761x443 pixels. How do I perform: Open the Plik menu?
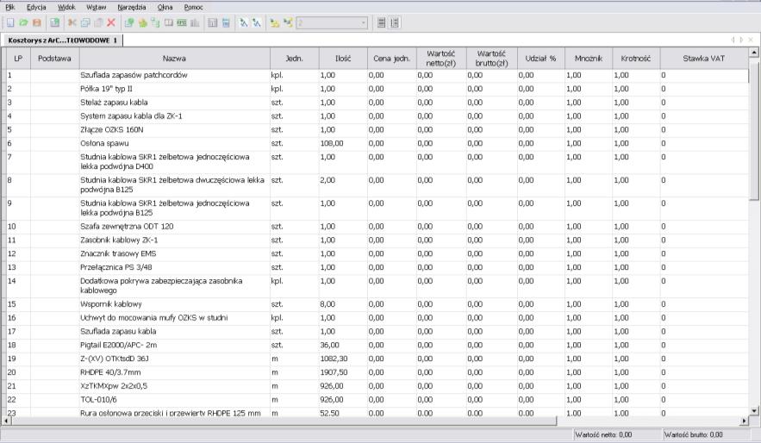[10, 7]
